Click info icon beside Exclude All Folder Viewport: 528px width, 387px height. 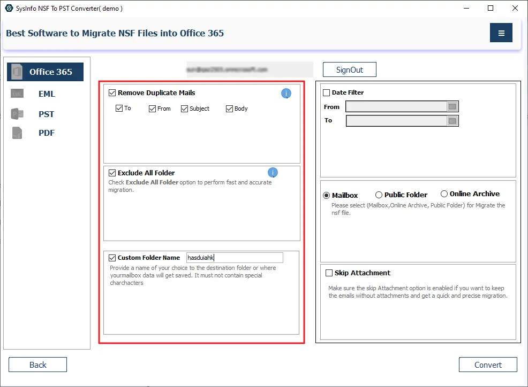273,172
